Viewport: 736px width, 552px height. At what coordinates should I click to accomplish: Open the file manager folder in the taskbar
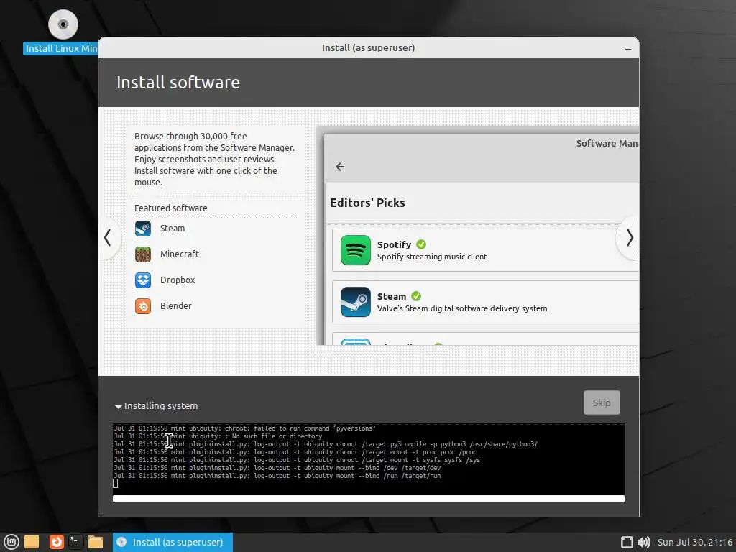click(x=96, y=542)
